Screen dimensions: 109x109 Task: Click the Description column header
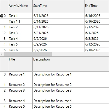pyautogui.click(x=71, y=64)
